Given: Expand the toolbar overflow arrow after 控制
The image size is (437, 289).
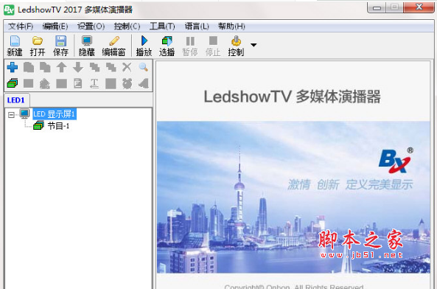Looking at the screenshot, I should (x=254, y=45).
